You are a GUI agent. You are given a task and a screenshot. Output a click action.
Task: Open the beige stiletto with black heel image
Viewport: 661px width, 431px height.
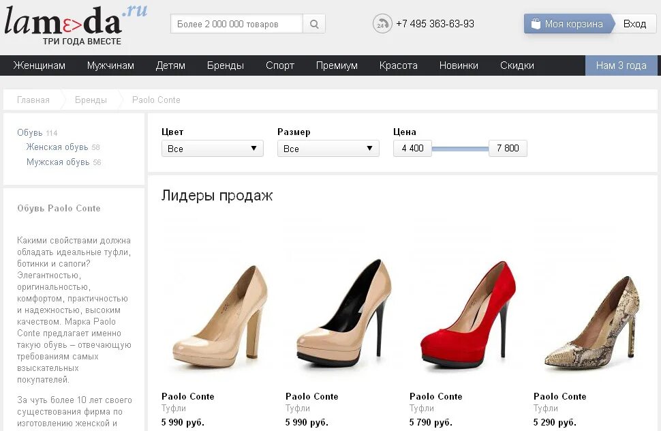(x=344, y=312)
